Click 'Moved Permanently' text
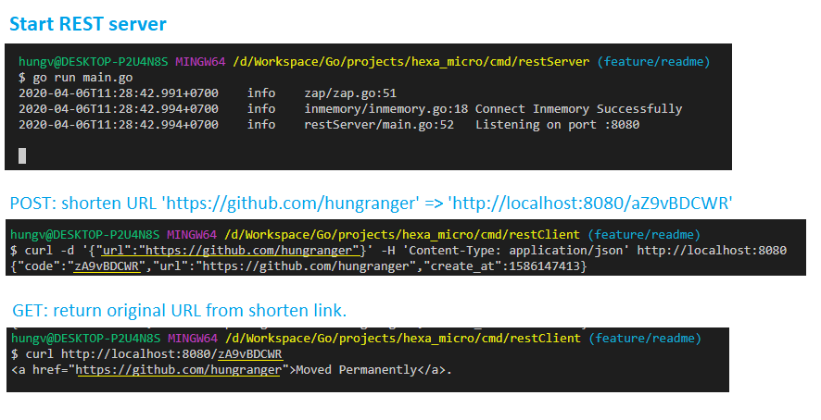 [x=357, y=370]
